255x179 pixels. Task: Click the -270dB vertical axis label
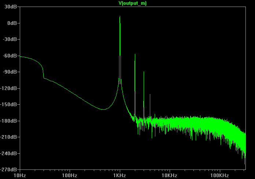[x=8, y=169]
